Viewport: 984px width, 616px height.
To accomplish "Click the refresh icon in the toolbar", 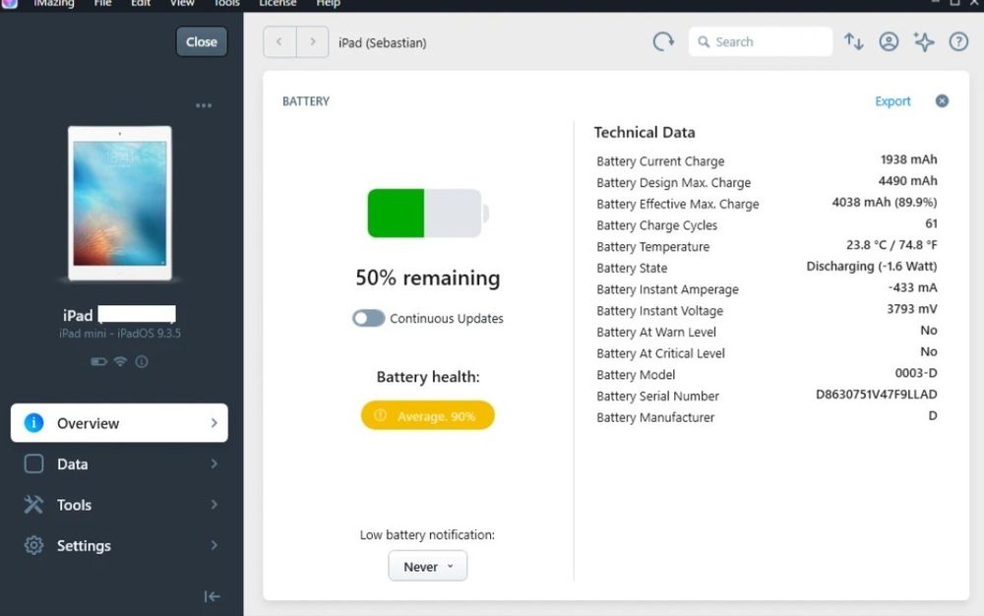I will pos(662,42).
